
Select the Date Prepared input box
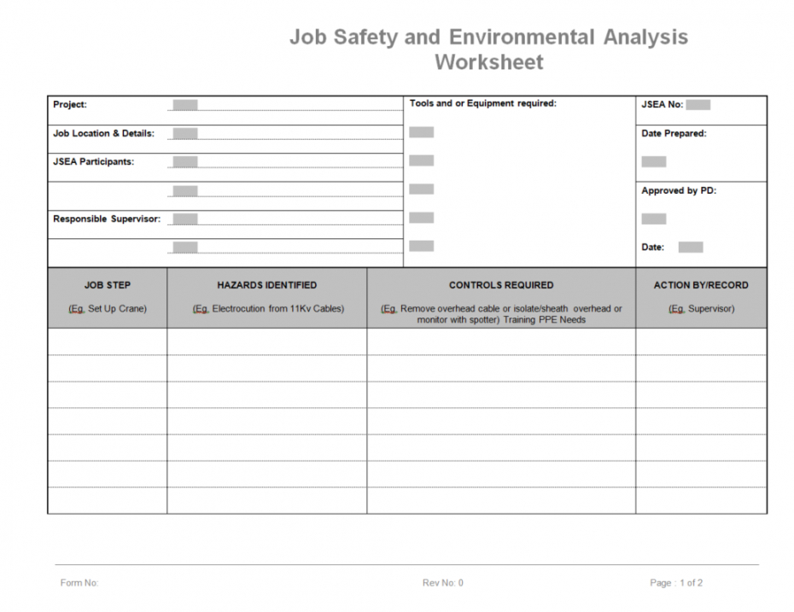click(x=653, y=161)
